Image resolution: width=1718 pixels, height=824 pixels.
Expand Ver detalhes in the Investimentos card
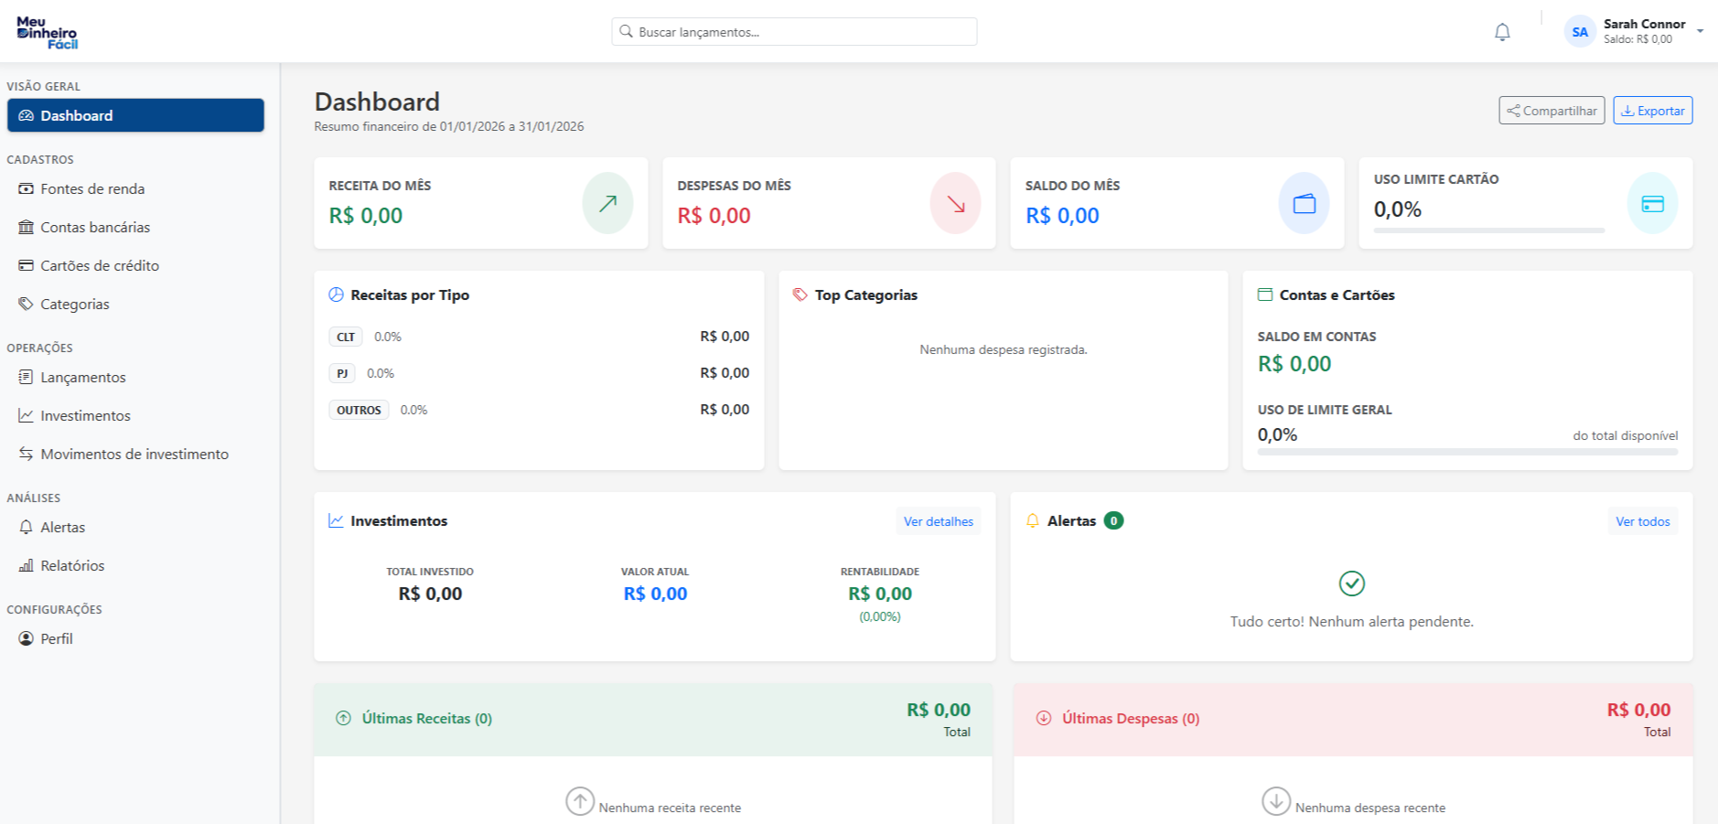tap(938, 521)
